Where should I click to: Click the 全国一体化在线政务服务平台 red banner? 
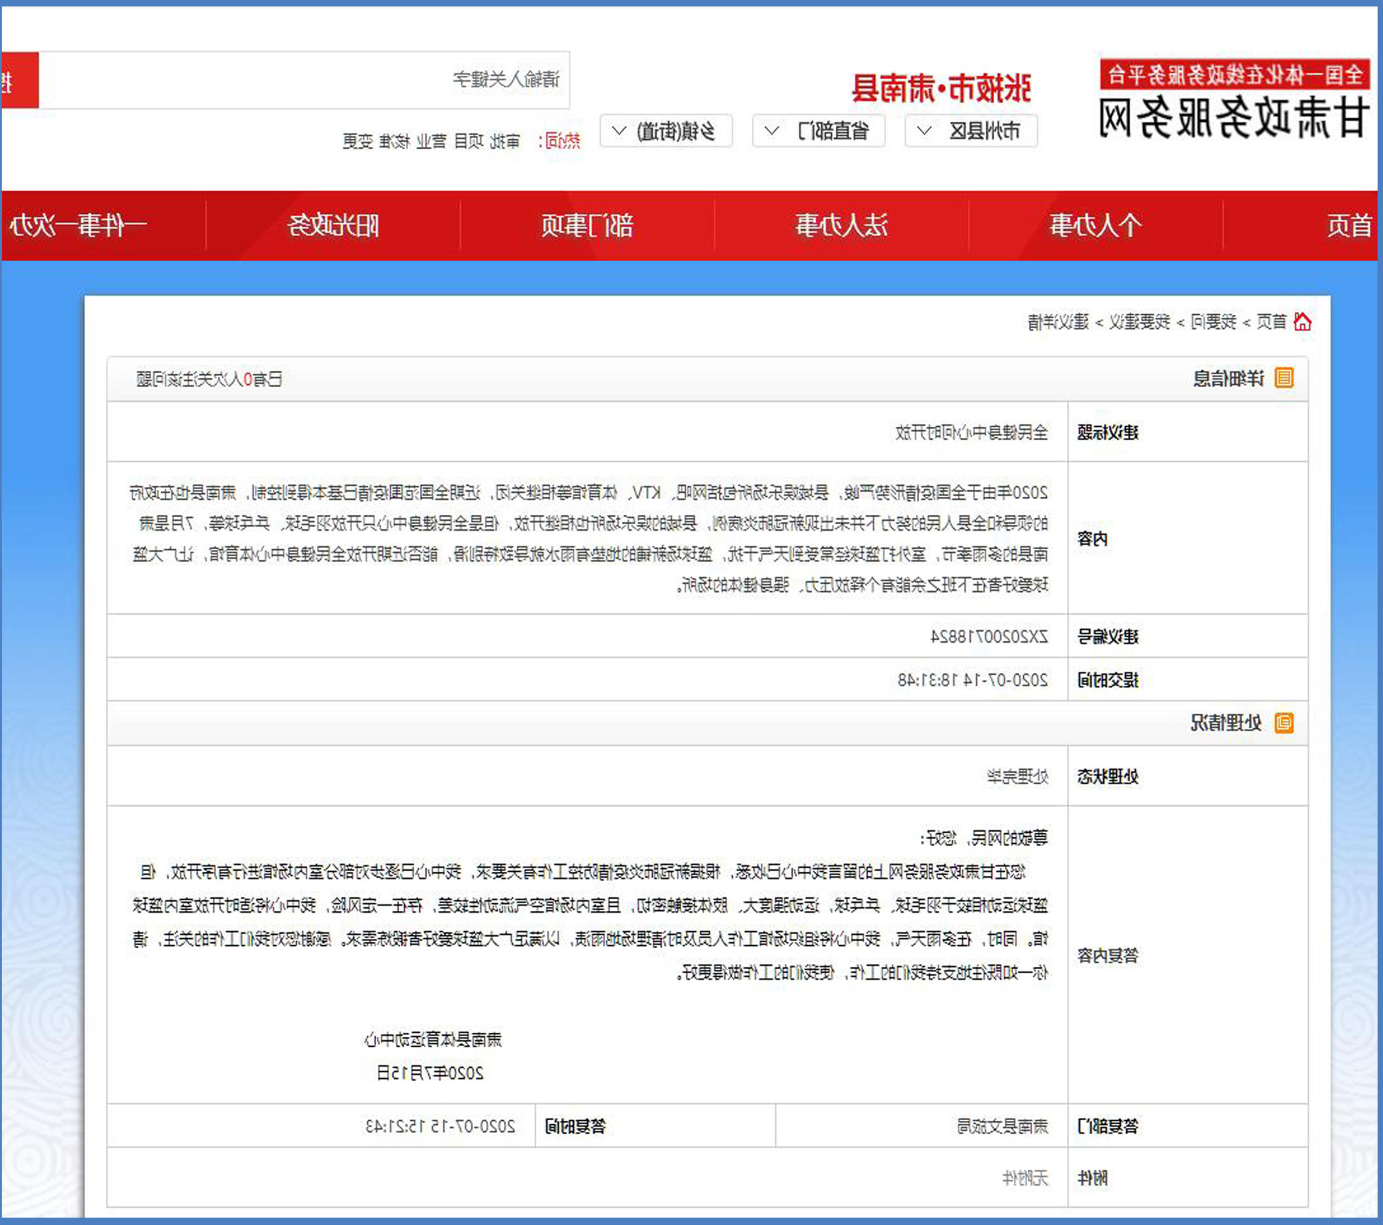pyautogui.click(x=1235, y=75)
